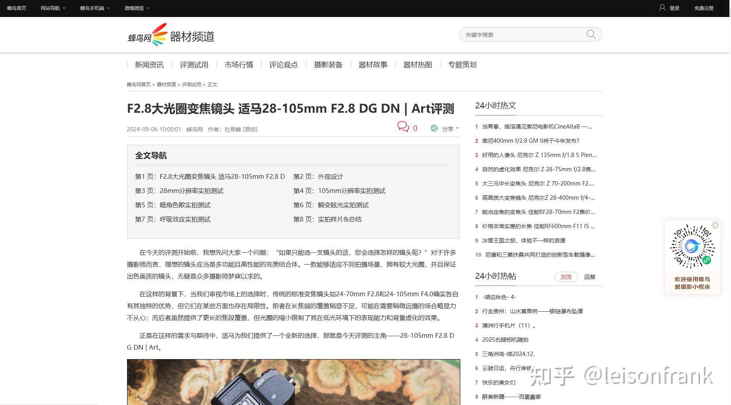Open post 三角洲岛-续2024.12.

[508, 354]
